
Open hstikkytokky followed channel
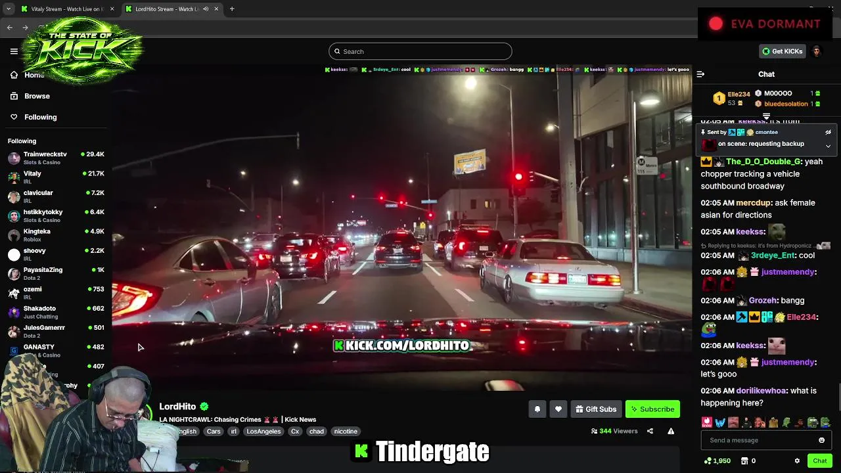56,215
